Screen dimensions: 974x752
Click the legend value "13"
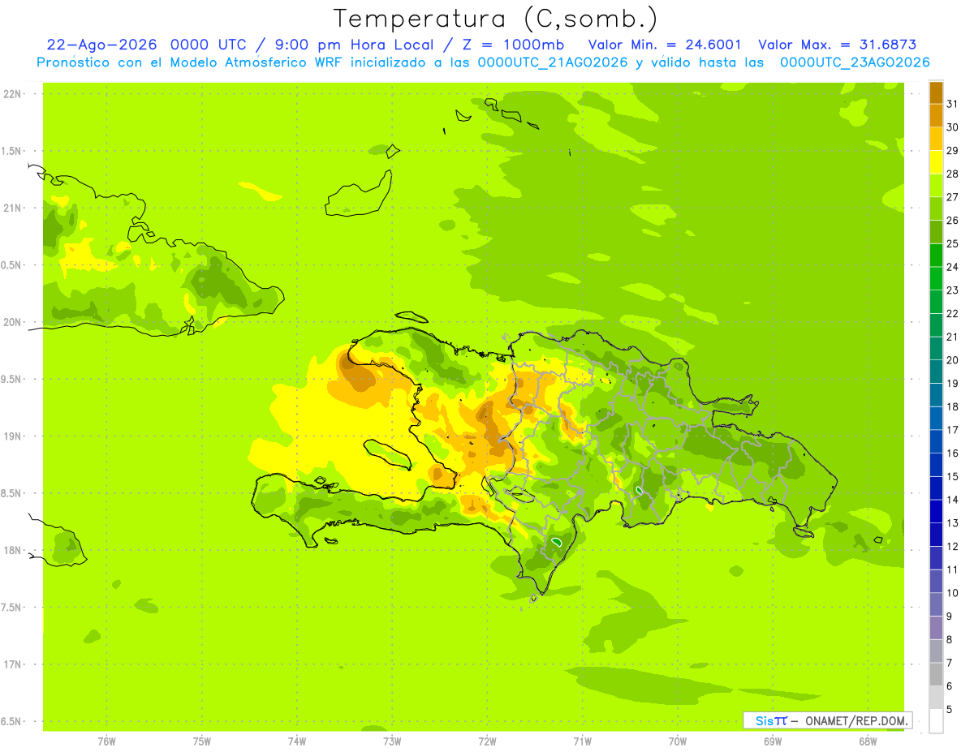[953, 523]
